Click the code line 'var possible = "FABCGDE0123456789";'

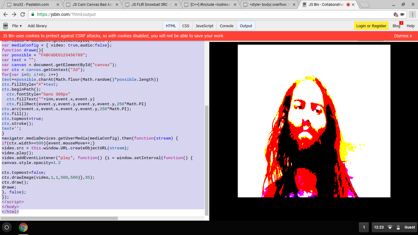[x=45, y=55]
